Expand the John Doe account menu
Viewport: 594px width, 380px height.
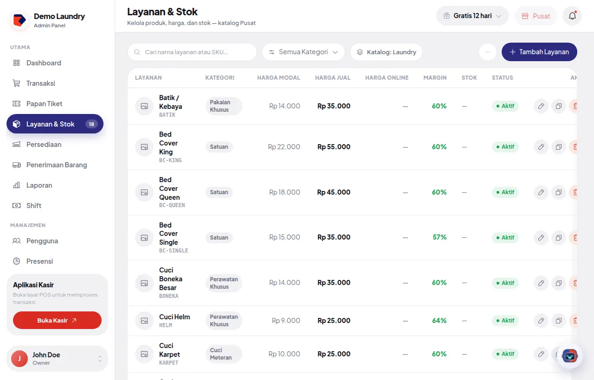tap(57, 359)
